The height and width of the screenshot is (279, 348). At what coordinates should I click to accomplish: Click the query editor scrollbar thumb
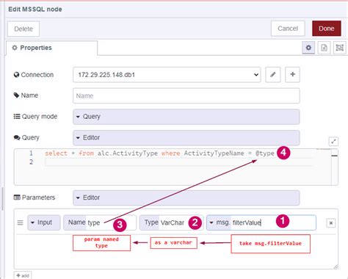pyautogui.click(x=335, y=156)
